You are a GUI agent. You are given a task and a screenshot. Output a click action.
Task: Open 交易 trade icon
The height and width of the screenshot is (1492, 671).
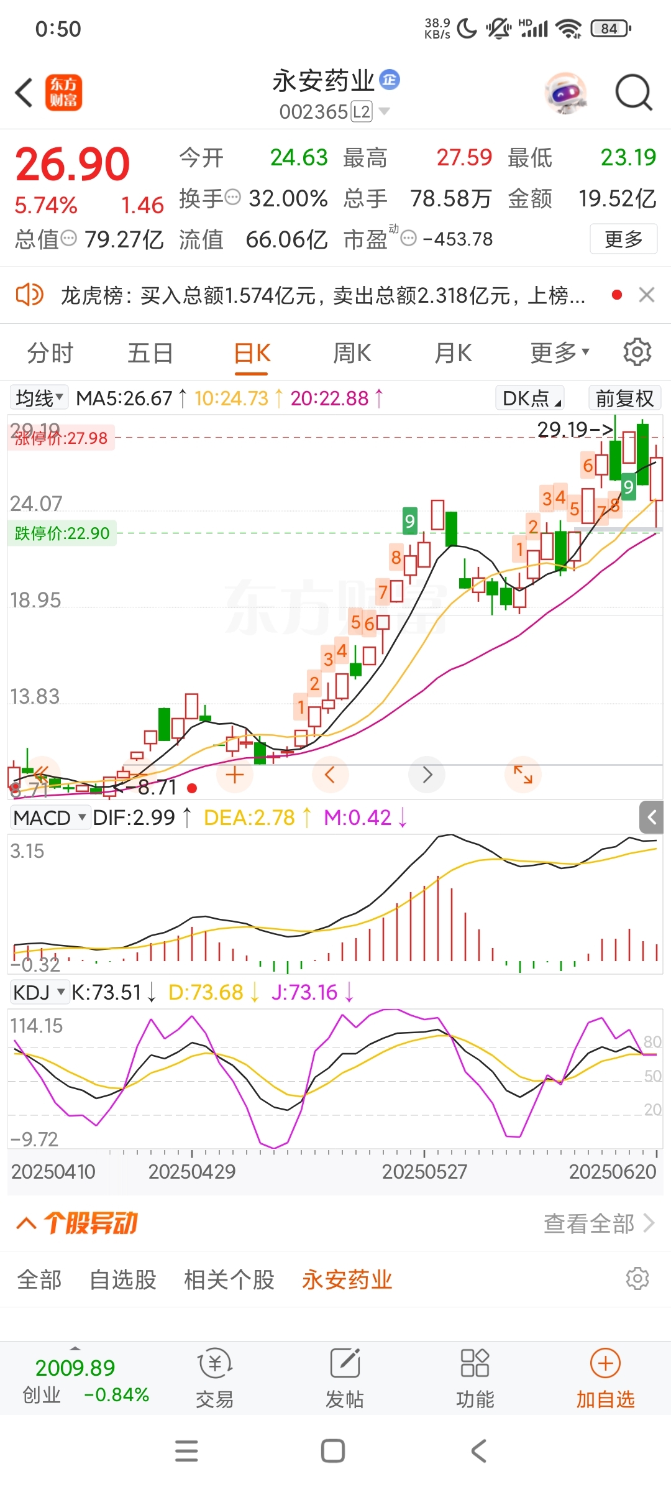(x=215, y=1378)
